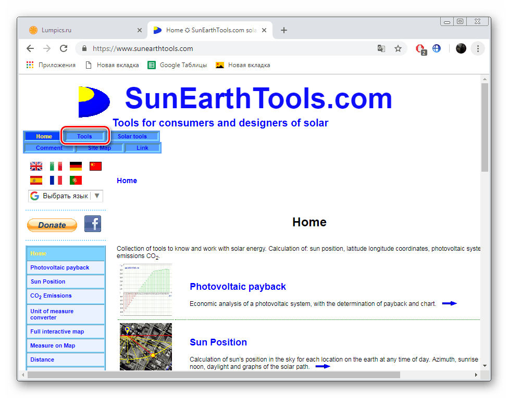Open the Link navigation button
This screenshot has height=398, width=508.
142,148
